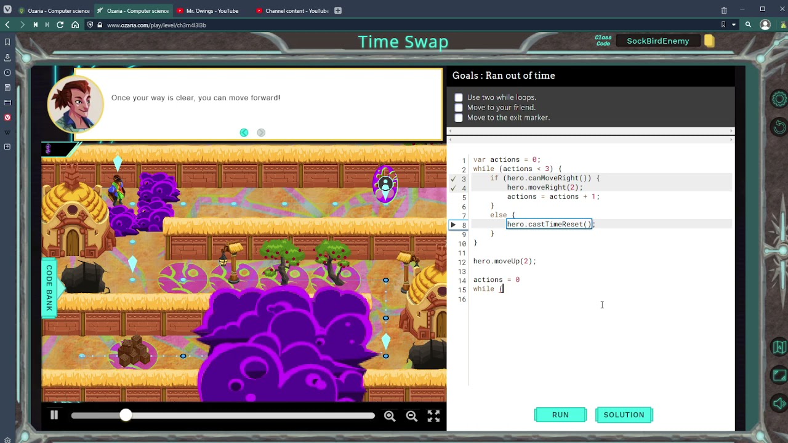Click the character portrait in dialogue
This screenshot has width=788, height=443.
[x=76, y=103]
